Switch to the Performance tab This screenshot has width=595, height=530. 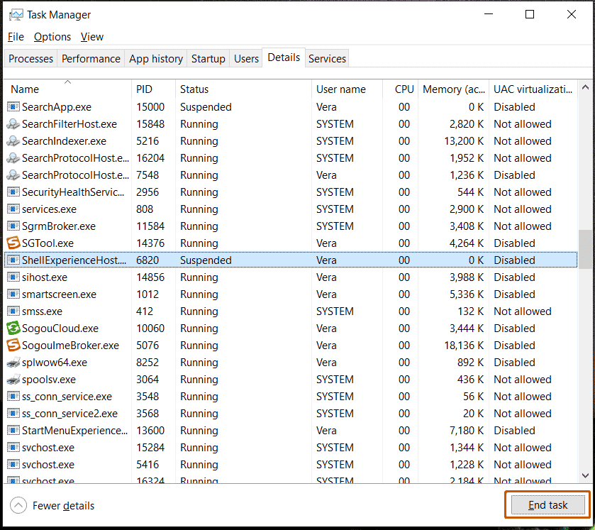(91, 58)
